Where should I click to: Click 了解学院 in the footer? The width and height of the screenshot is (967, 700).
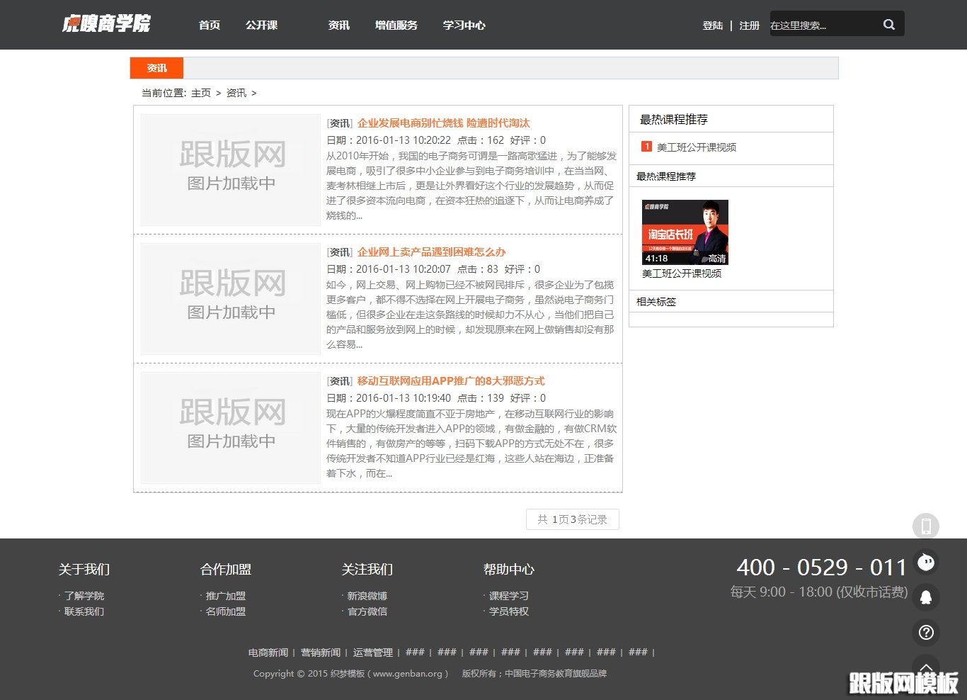tap(84, 595)
